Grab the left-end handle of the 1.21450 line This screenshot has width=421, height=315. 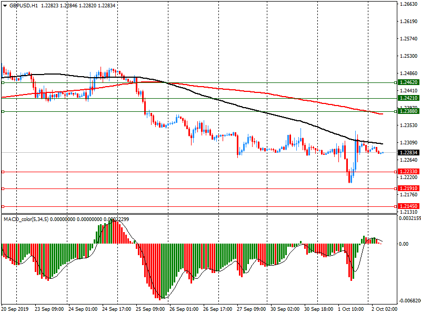pos(3,206)
